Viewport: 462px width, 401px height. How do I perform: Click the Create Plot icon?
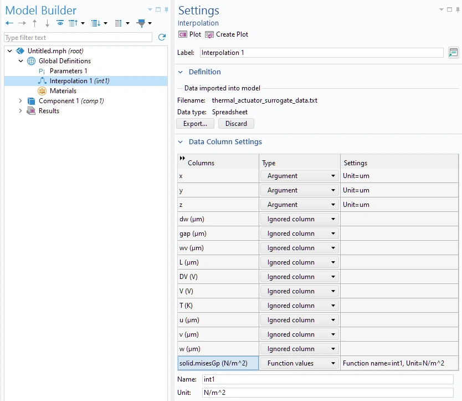(x=209, y=34)
